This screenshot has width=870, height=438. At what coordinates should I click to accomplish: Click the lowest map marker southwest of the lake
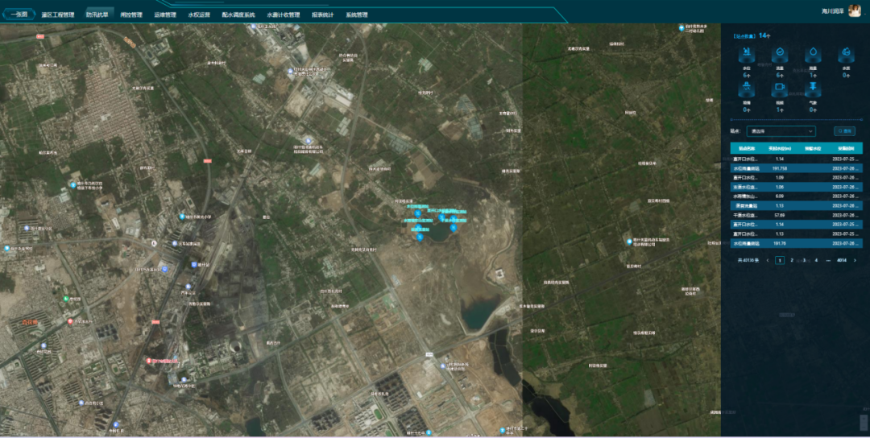point(420,237)
